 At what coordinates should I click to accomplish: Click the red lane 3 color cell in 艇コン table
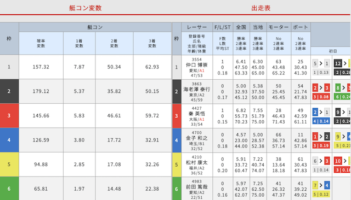(9, 115)
